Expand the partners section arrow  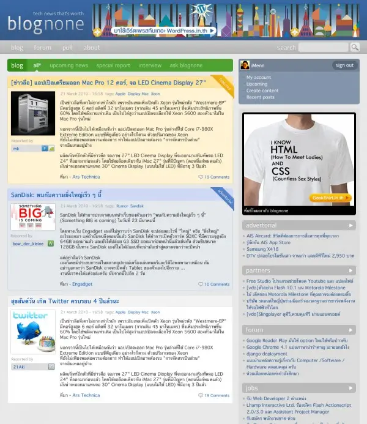(350, 270)
